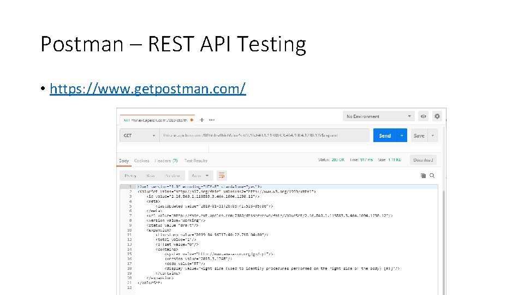Click the status value "draft" line
The height and width of the screenshot is (295, 524).
pos(172,225)
